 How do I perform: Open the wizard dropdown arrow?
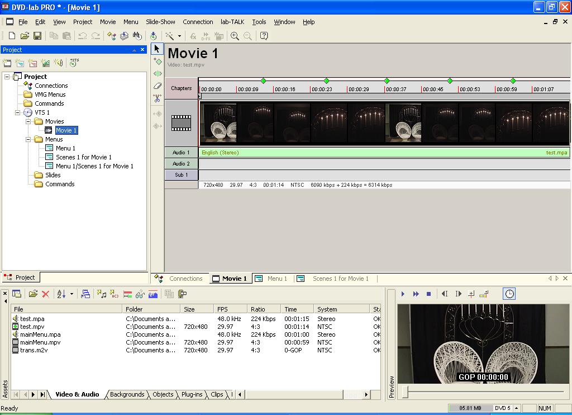point(179,36)
